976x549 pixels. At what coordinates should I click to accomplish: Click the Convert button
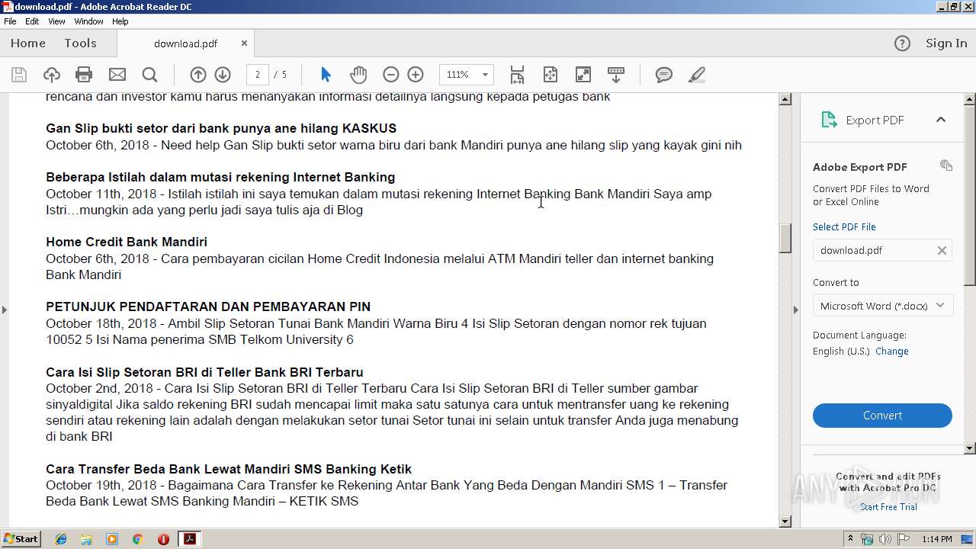(882, 416)
